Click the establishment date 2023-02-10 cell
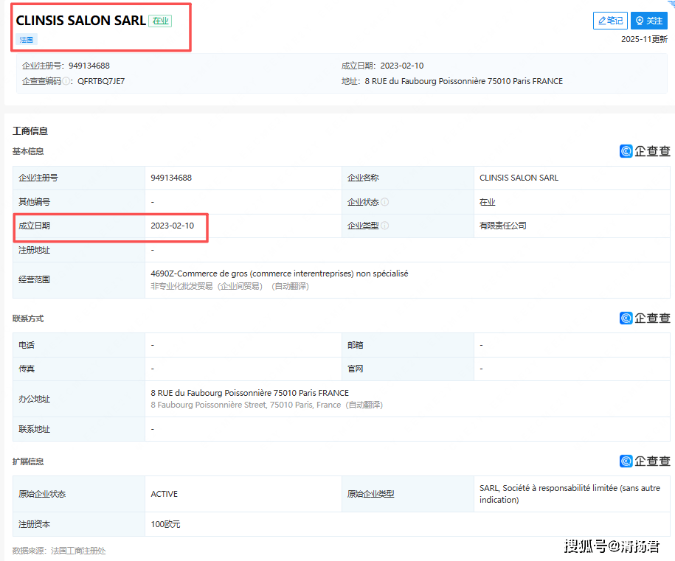675x561 pixels. point(172,226)
